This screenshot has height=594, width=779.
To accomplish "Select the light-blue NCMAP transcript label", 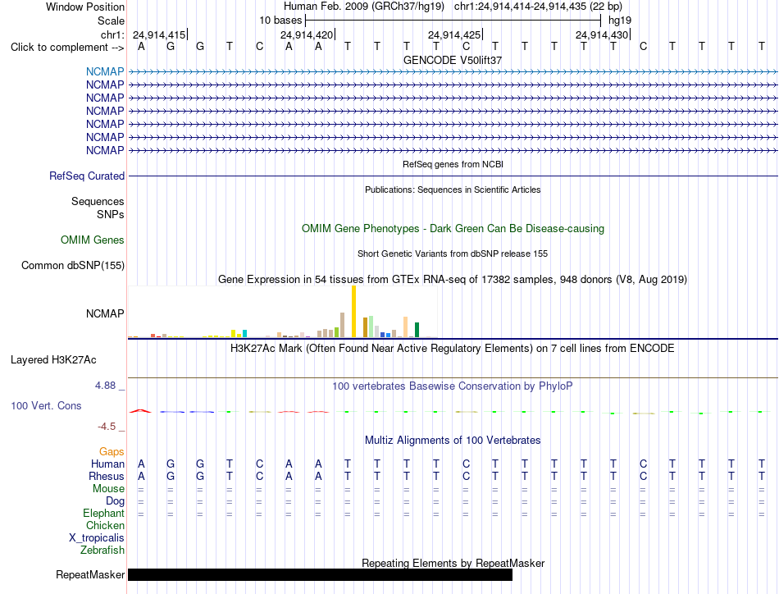I will pos(105,71).
